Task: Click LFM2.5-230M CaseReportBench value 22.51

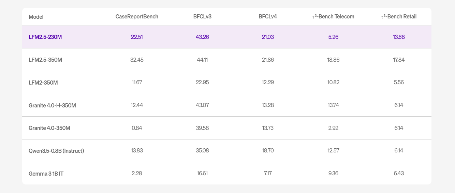Action: pyautogui.click(x=137, y=37)
